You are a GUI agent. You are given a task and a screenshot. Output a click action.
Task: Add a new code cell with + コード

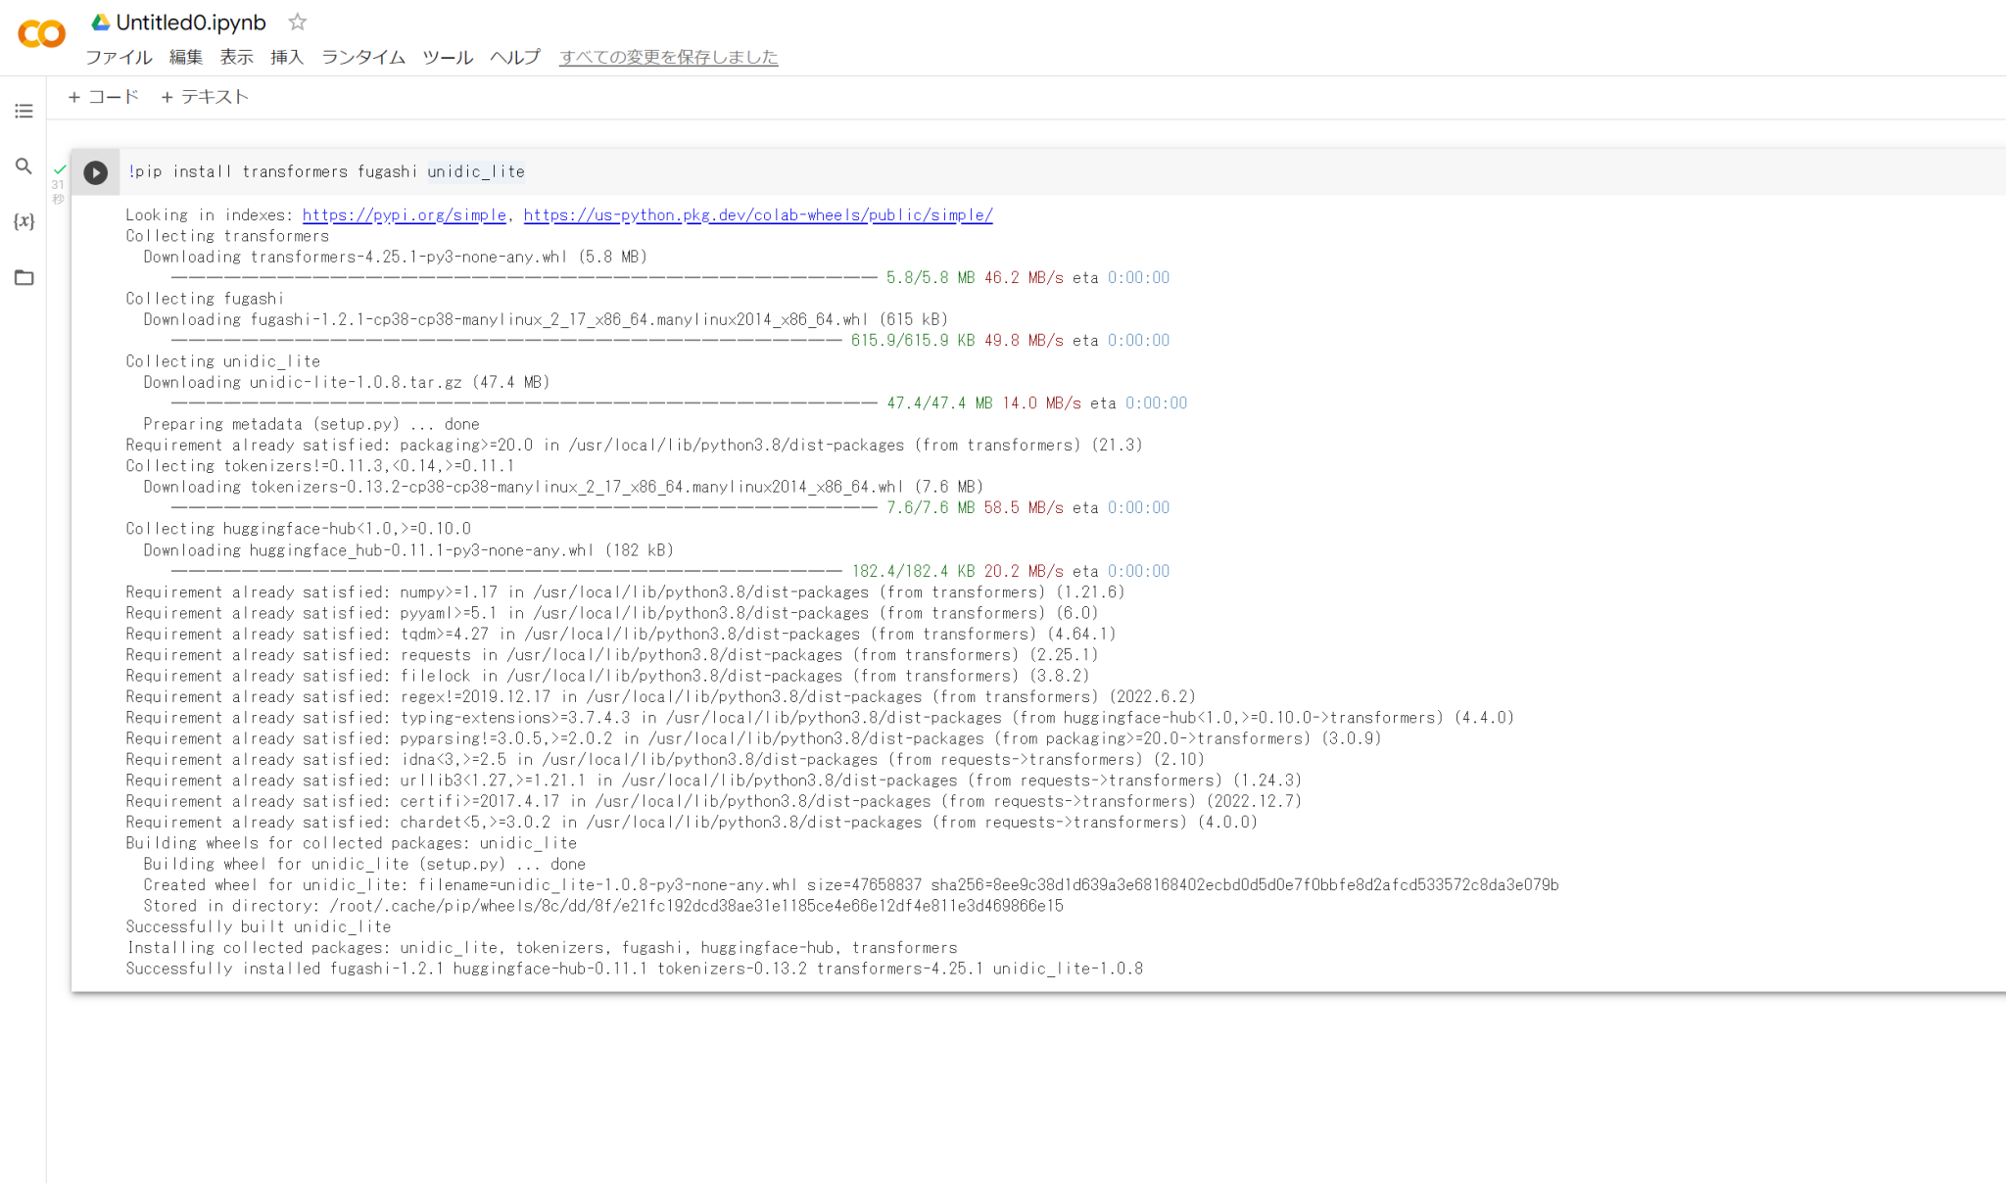point(103,97)
